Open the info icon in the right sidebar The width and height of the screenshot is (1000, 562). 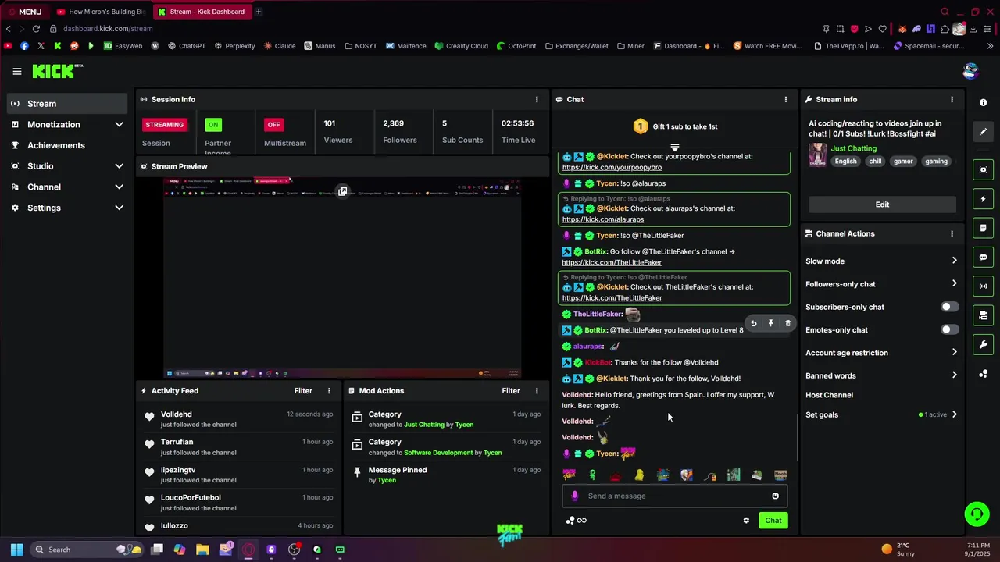tap(983, 102)
